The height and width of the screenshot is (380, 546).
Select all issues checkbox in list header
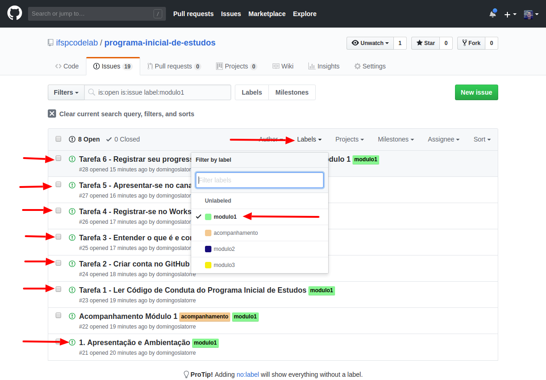pyautogui.click(x=58, y=139)
